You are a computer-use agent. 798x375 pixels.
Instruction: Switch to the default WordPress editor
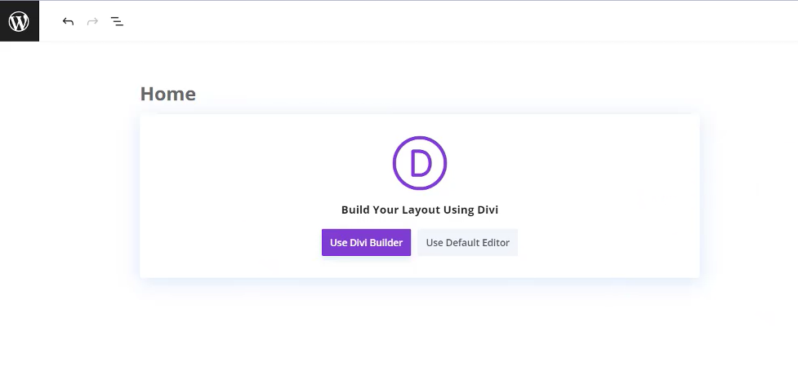(467, 242)
